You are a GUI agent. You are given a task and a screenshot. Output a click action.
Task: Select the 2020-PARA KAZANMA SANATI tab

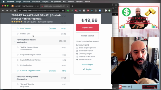point(55,6)
